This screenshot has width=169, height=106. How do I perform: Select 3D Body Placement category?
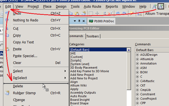98,68
